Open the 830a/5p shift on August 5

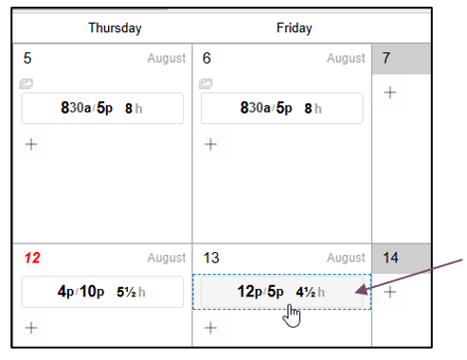coord(102,108)
